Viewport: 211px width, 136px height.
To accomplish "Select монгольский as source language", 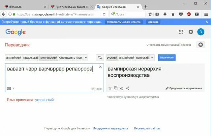I will [49, 58].
